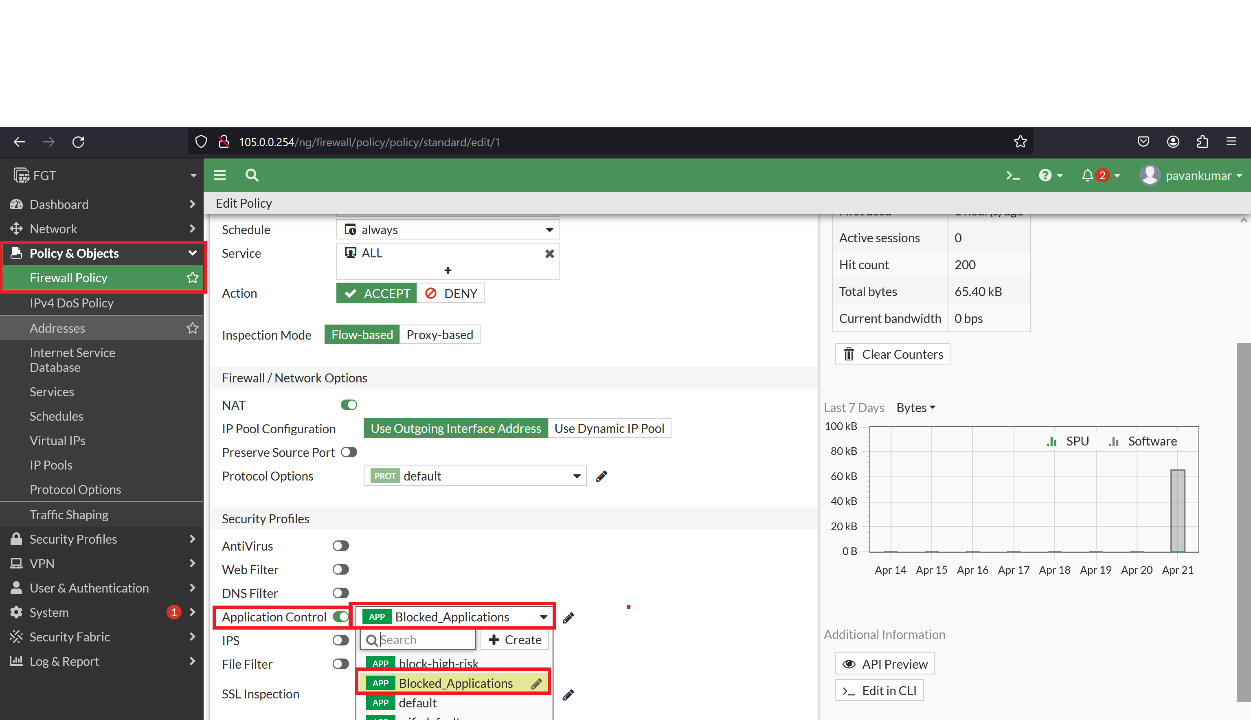
Task: Edit the Protocol Options profile pencil
Action: pos(601,476)
